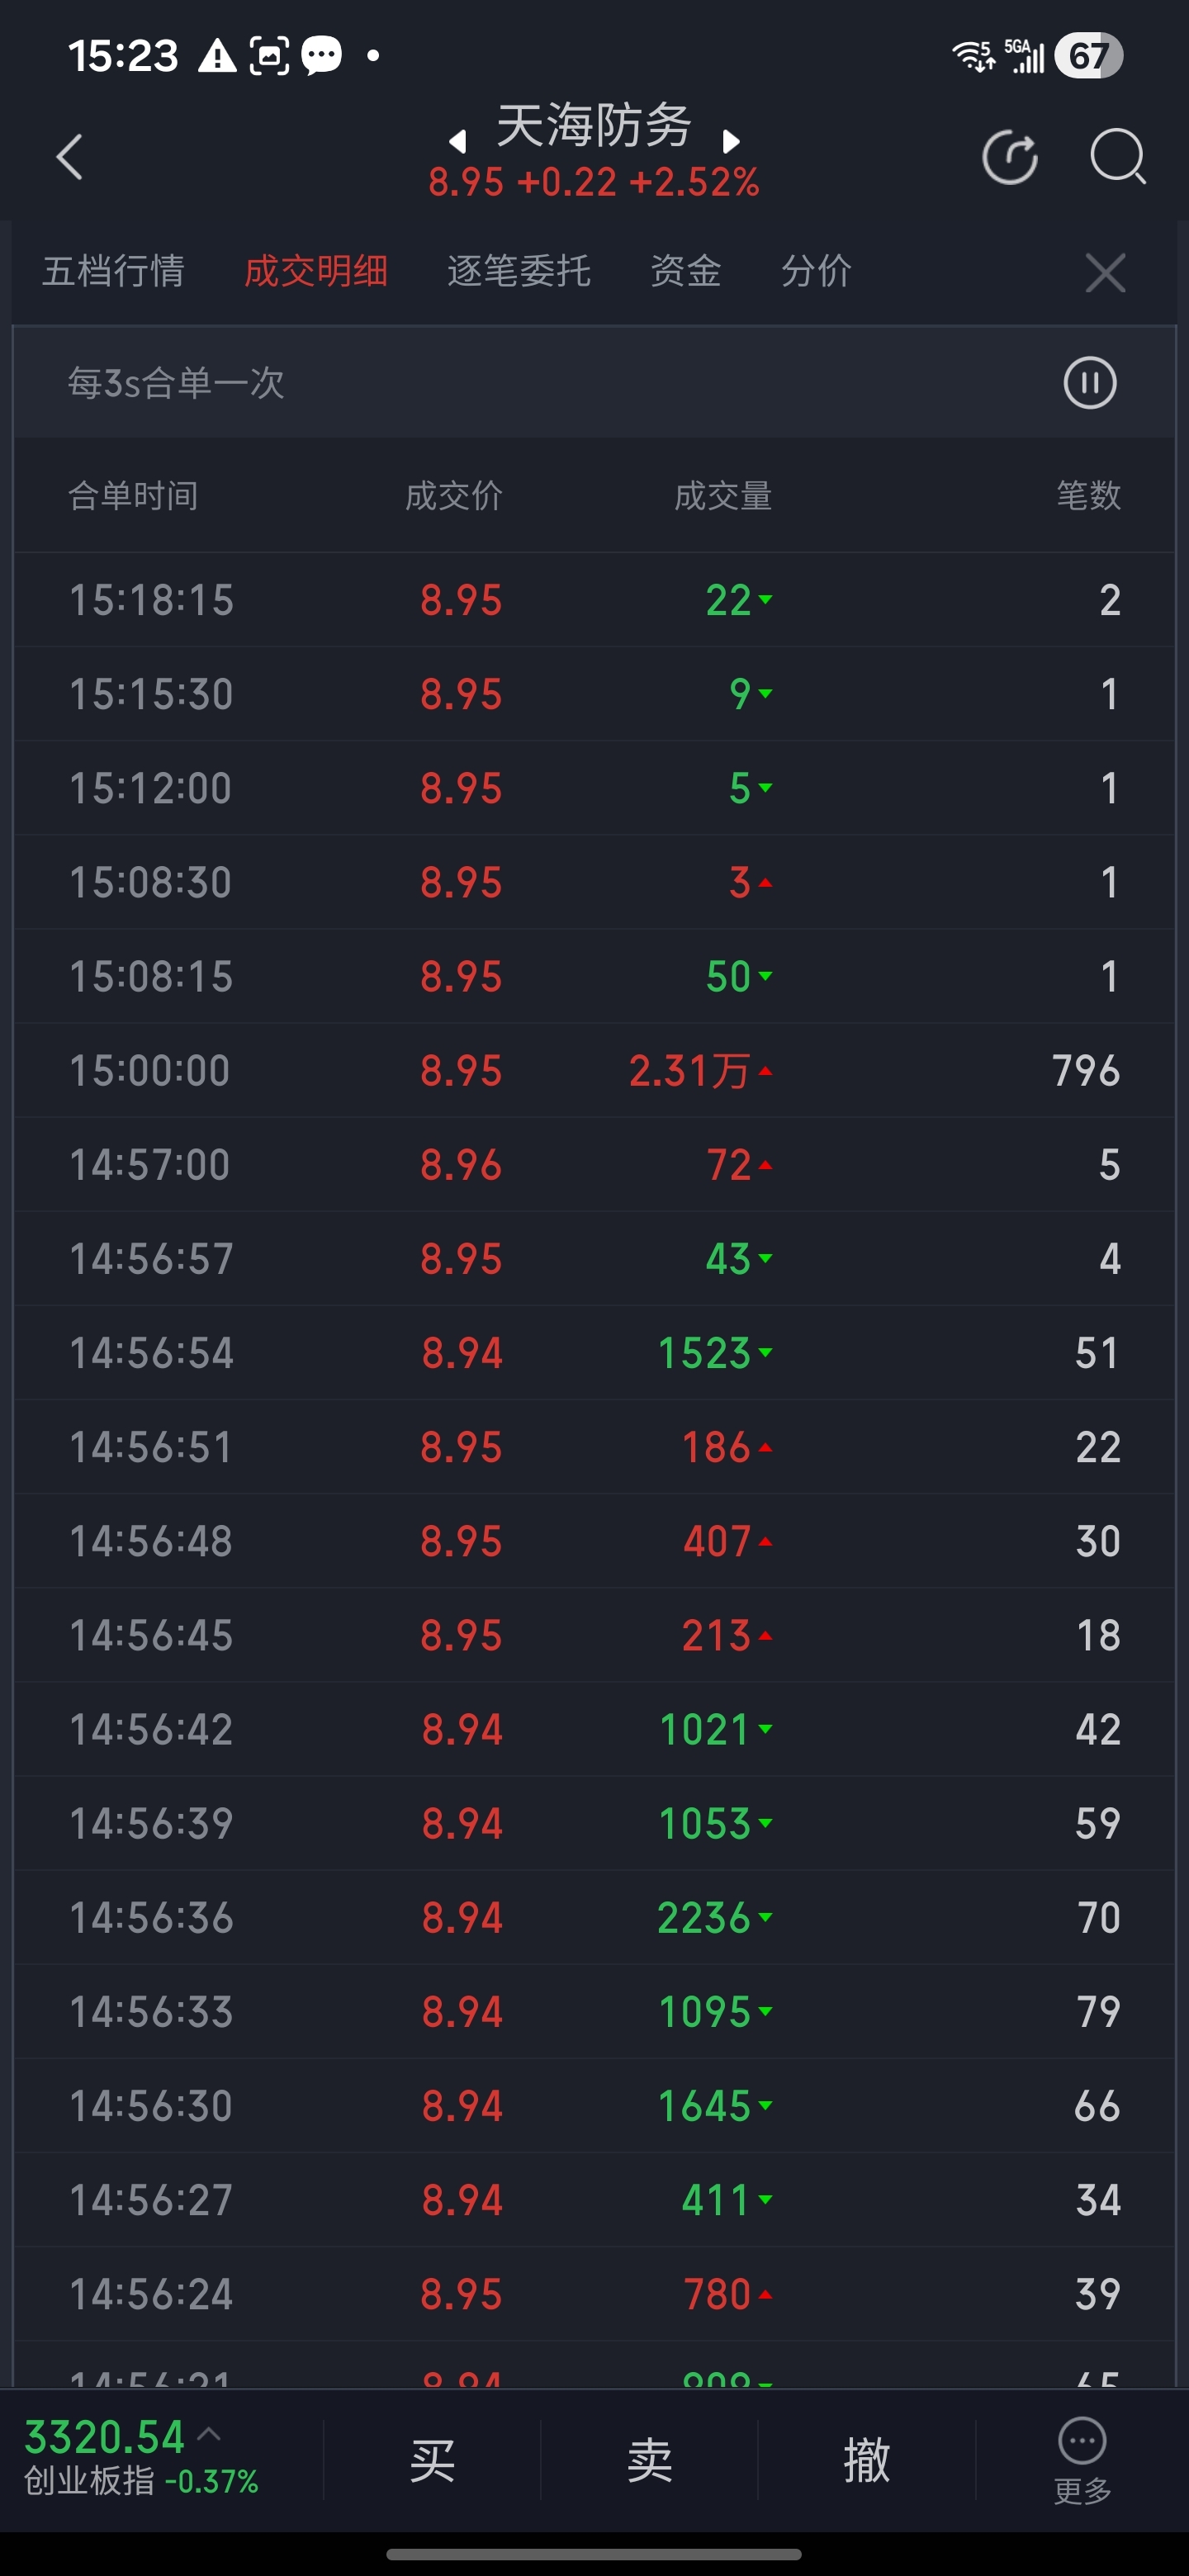This screenshot has width=1189, height=2576.
Task: Switch to next stock with right triangle
Action: (731, 142)
